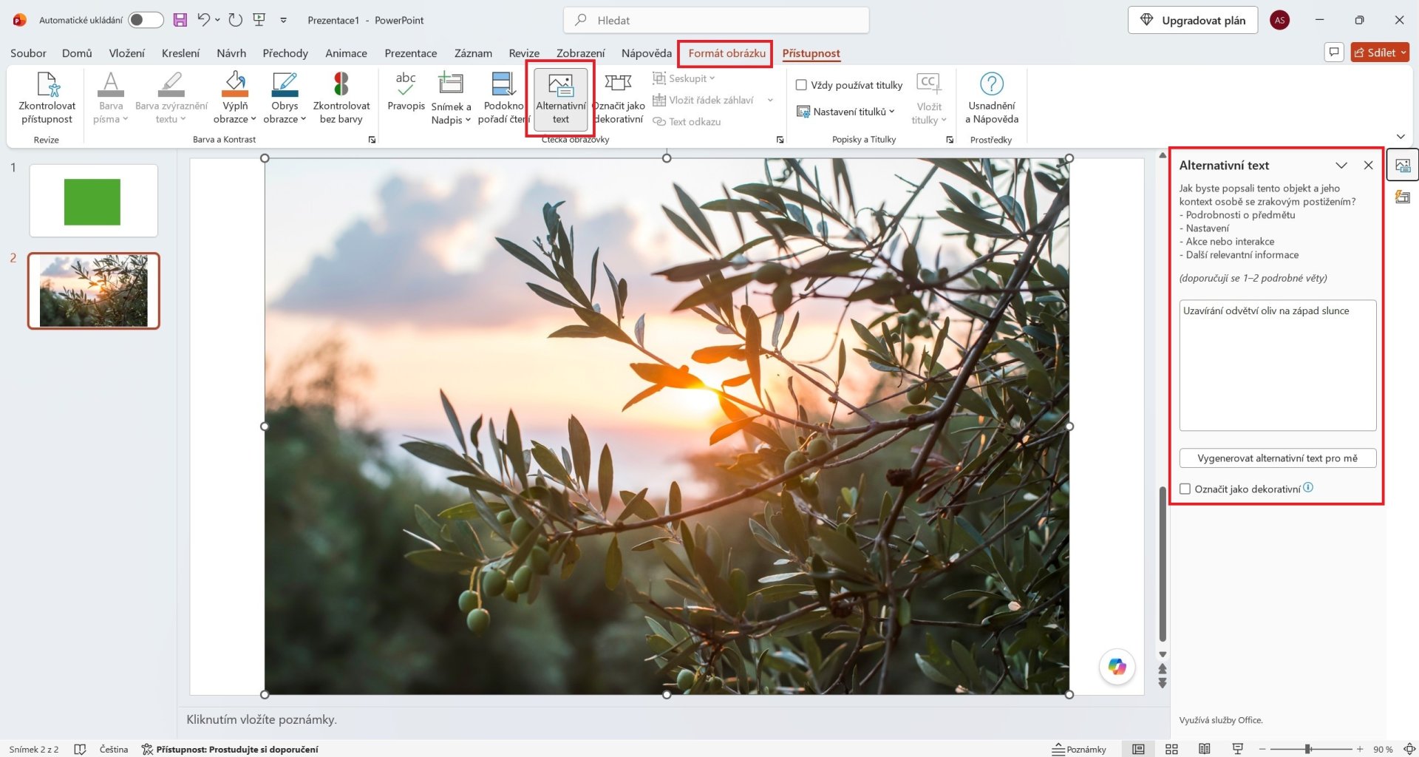Open Obrys obrazce outline tool

point(285,98)
